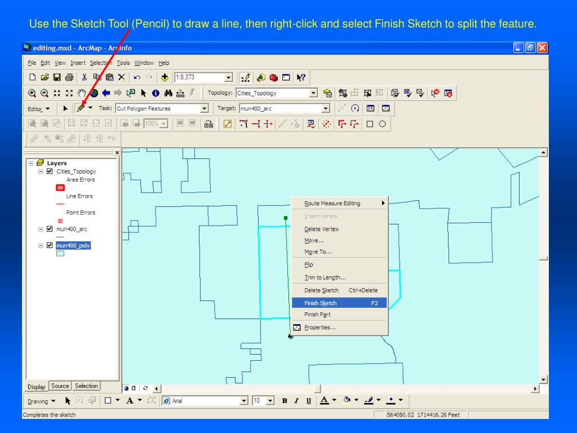The width and height of the screenshot is (577, 433).
Task: Cut selection with the scissors icon
Action: point(85,77)
